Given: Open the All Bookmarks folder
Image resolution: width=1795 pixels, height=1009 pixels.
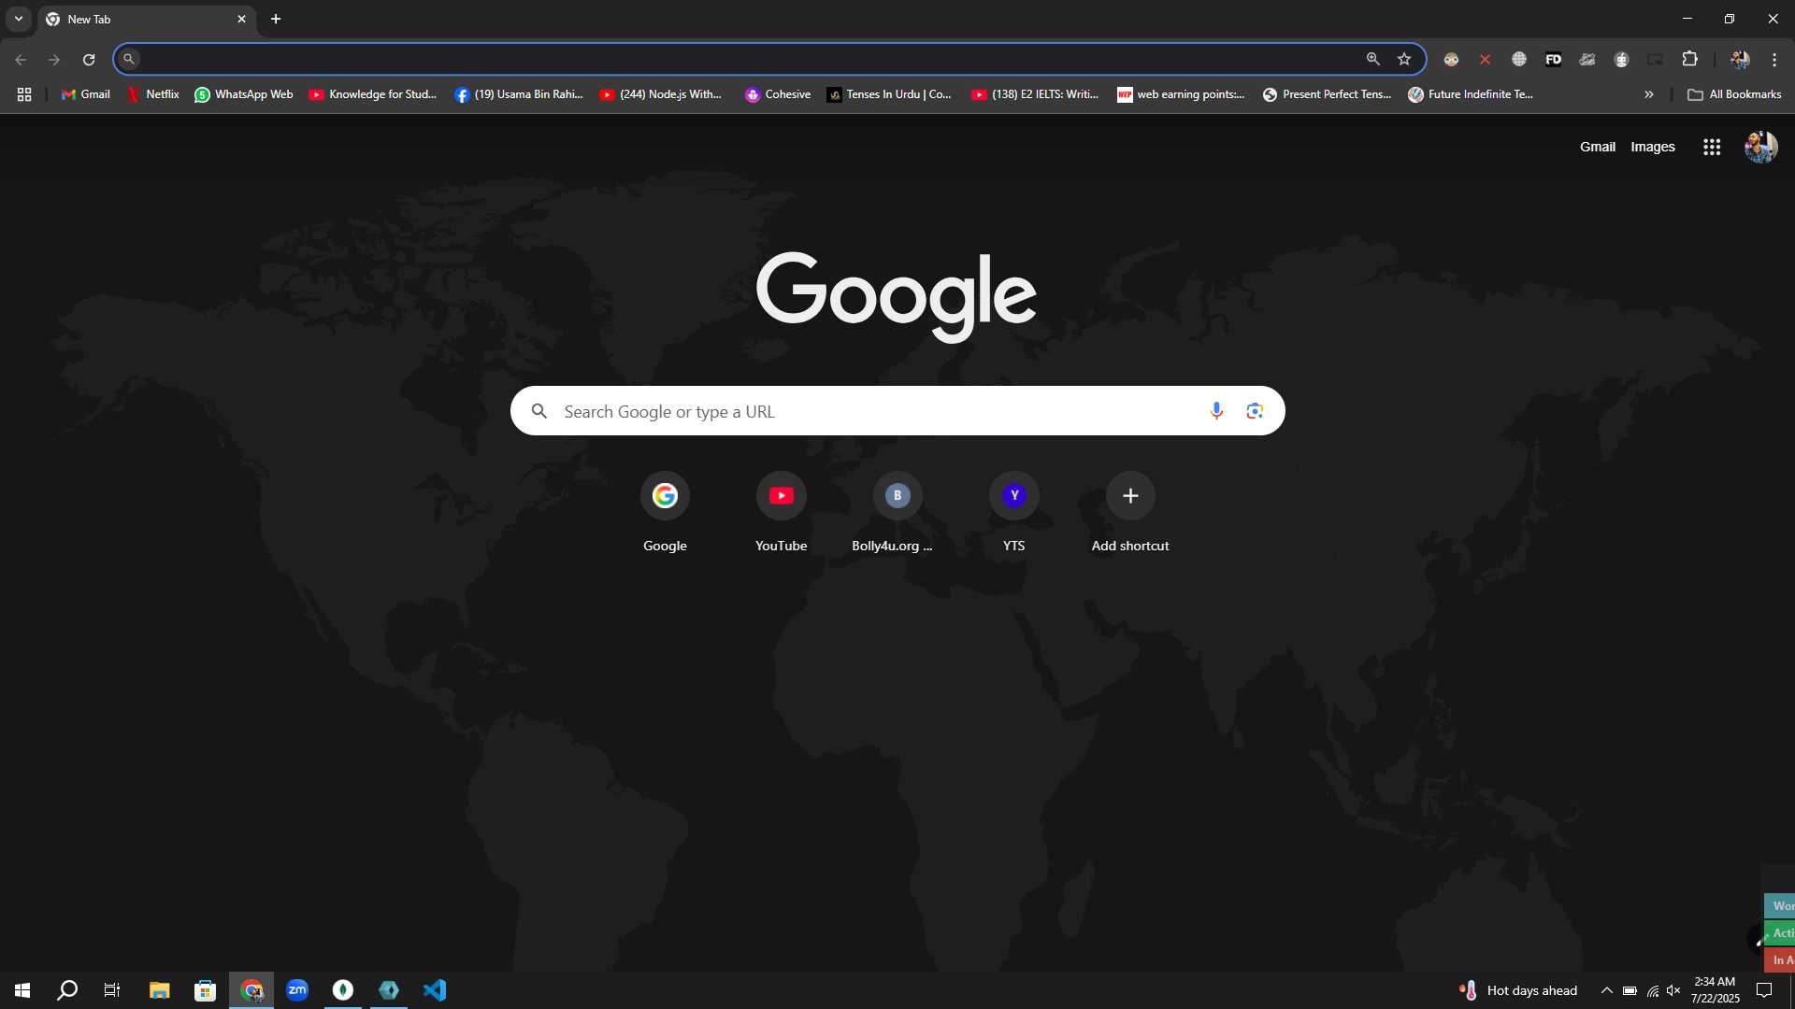Looking at the screenshot, I should (1734, 94).
